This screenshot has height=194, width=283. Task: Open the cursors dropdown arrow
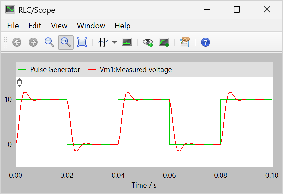pyautogui.click(x=115, y=42)
